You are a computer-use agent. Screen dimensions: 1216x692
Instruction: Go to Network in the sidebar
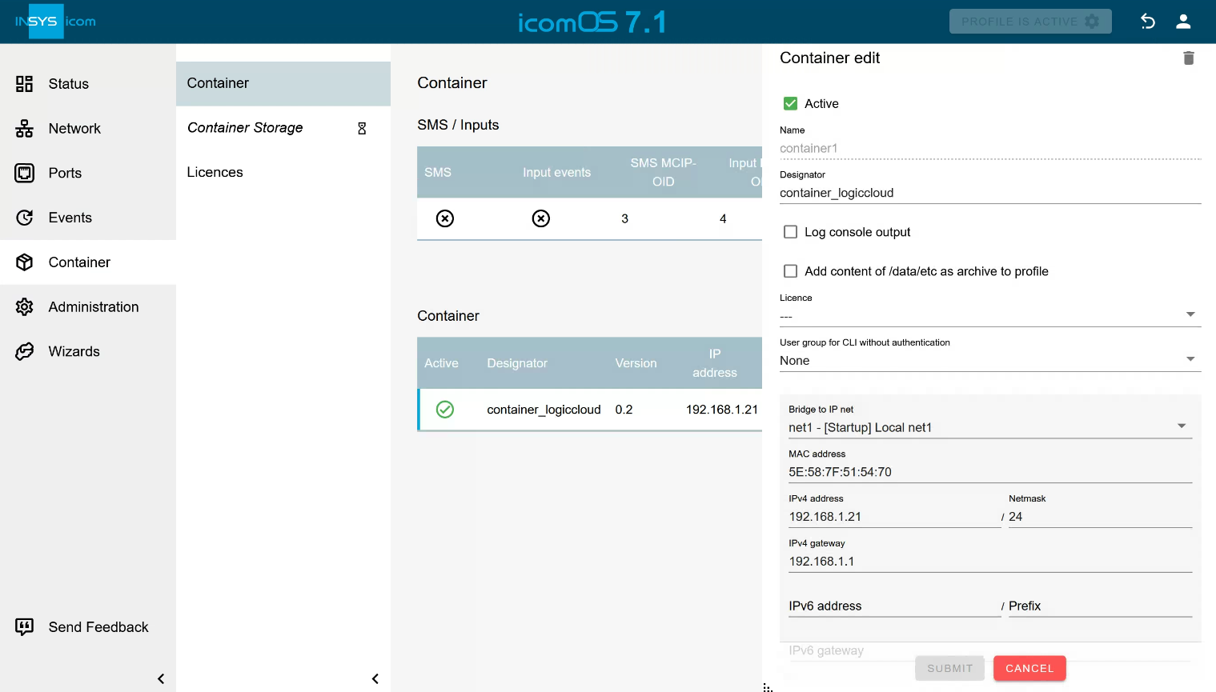tap(74, 129)
